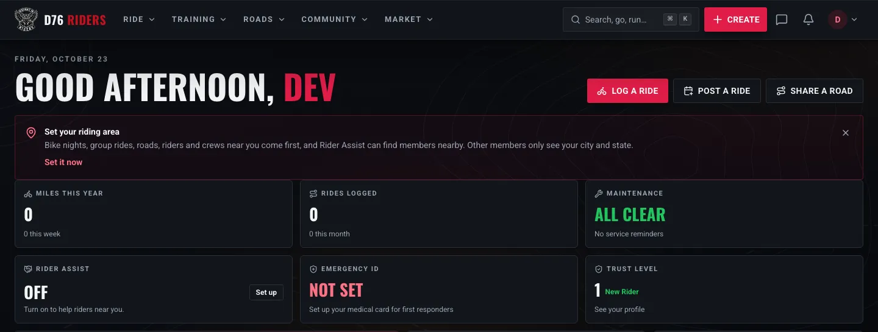The image size is (878, 332).
Task: Click the K shortcut key badge
Action: click(685, 19)
